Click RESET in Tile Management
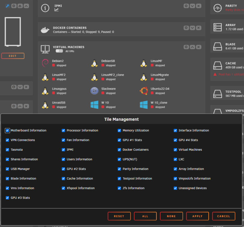Screen dimensions: 244x227 [x=119, y=216]
